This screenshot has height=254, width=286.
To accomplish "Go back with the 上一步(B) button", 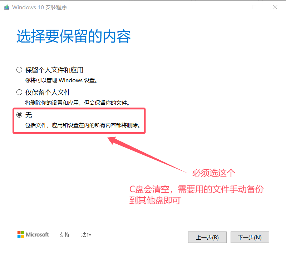I will 207,237.
